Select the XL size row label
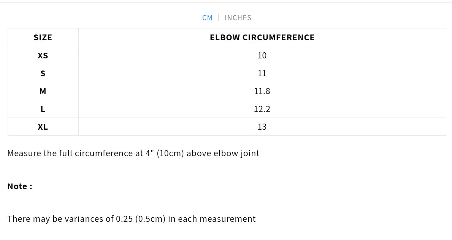This screenshot has width=452, height=240. (43, 127)
